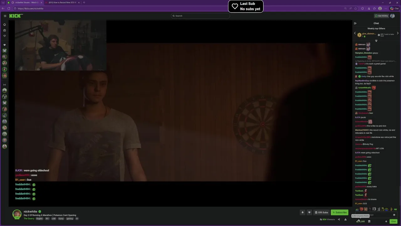Viewport: 401px width, 226px height.
Task: Open Home icon in Kick sidebar
Action: 4,24
